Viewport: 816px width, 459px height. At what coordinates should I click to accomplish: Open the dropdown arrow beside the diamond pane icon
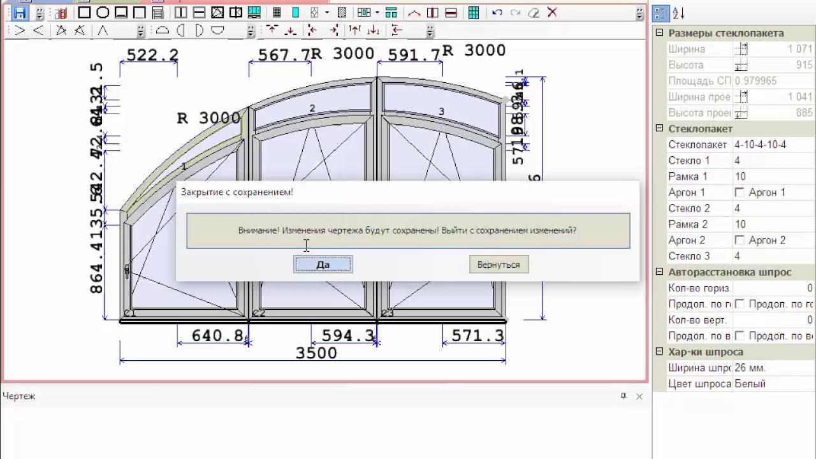point(327,13)
